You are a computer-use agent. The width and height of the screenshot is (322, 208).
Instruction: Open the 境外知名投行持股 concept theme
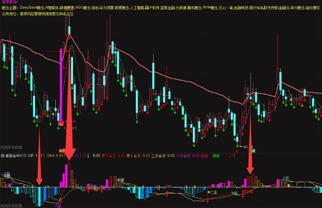tap(264, 8)
